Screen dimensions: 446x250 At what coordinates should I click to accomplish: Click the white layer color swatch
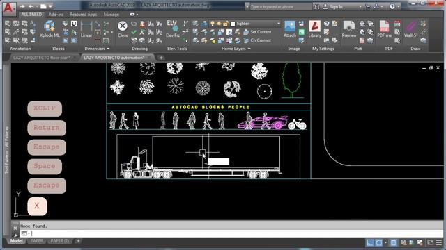pos(233,24)
